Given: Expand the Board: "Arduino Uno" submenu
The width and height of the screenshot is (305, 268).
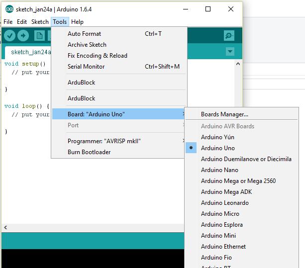Looking at the screenshot, I should click(x=118, y=114).
